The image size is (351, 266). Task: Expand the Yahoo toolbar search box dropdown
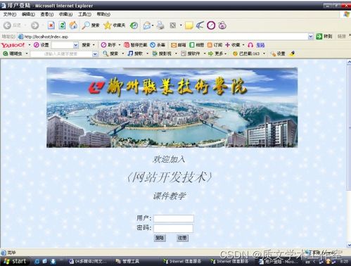click(x=76, y=45)
